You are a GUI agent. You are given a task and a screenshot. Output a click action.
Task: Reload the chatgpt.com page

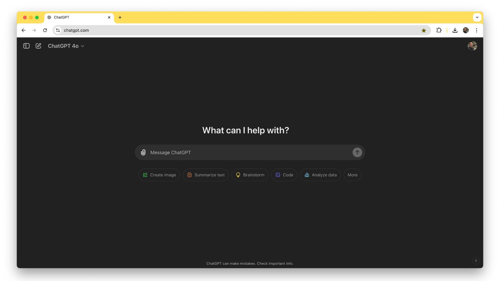pos(45,30)
